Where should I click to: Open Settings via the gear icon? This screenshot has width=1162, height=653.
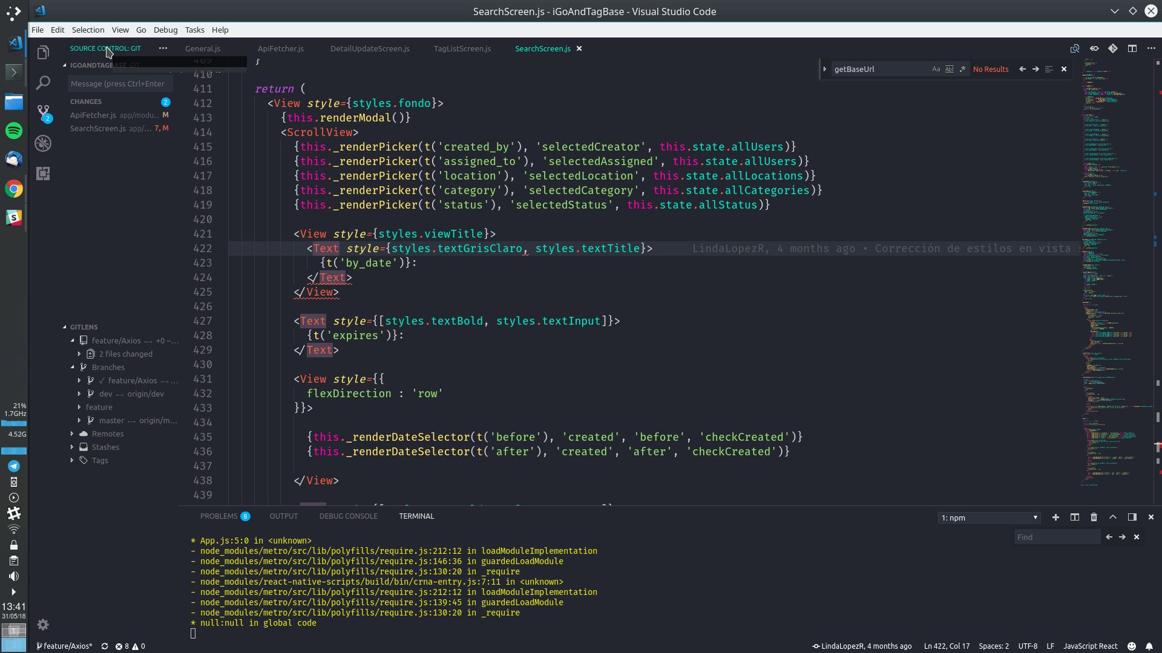pos(43,625)
